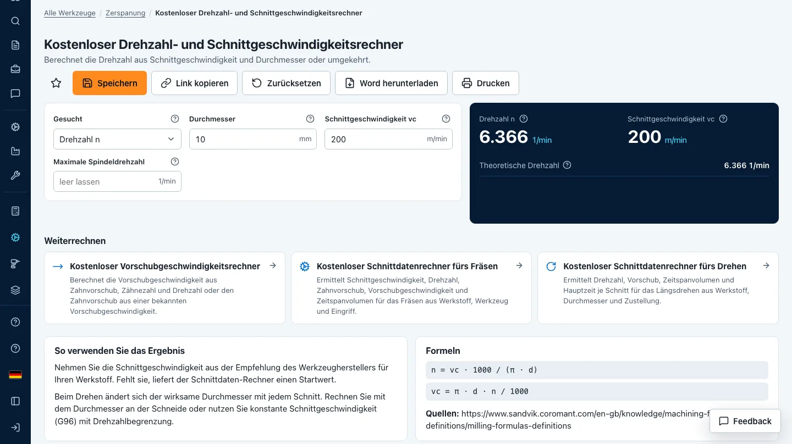Screen dimensions: 792x444
Task: Click the Theoretische Drehzahl value '6.366 1/min'
Action: [746, 165]
